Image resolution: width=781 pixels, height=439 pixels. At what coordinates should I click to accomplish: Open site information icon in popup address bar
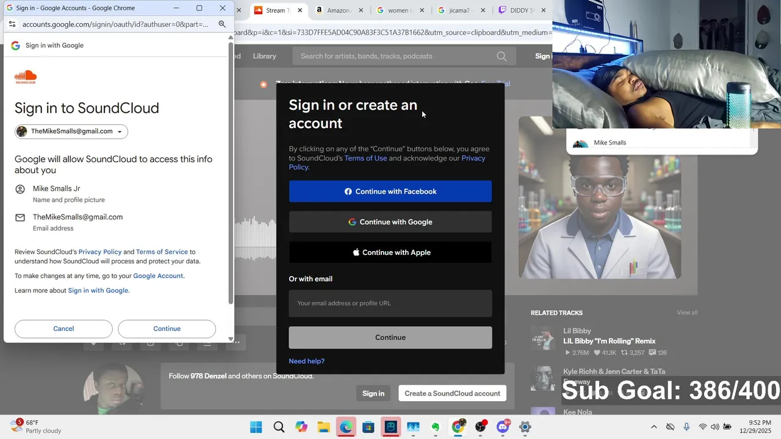click(12, 24)
